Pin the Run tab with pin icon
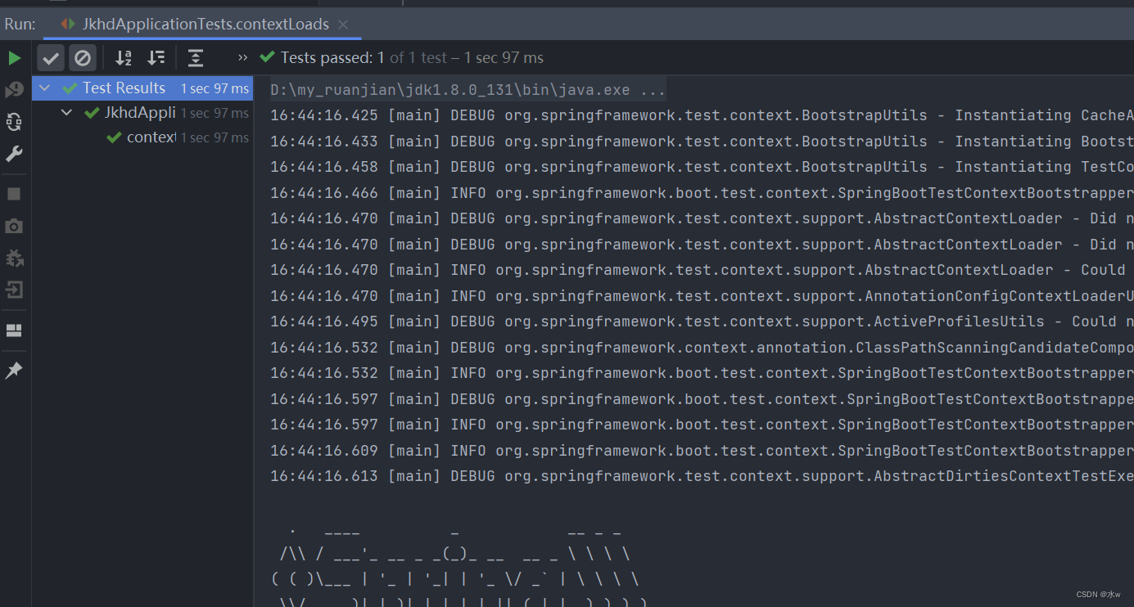 coord(14,371)
